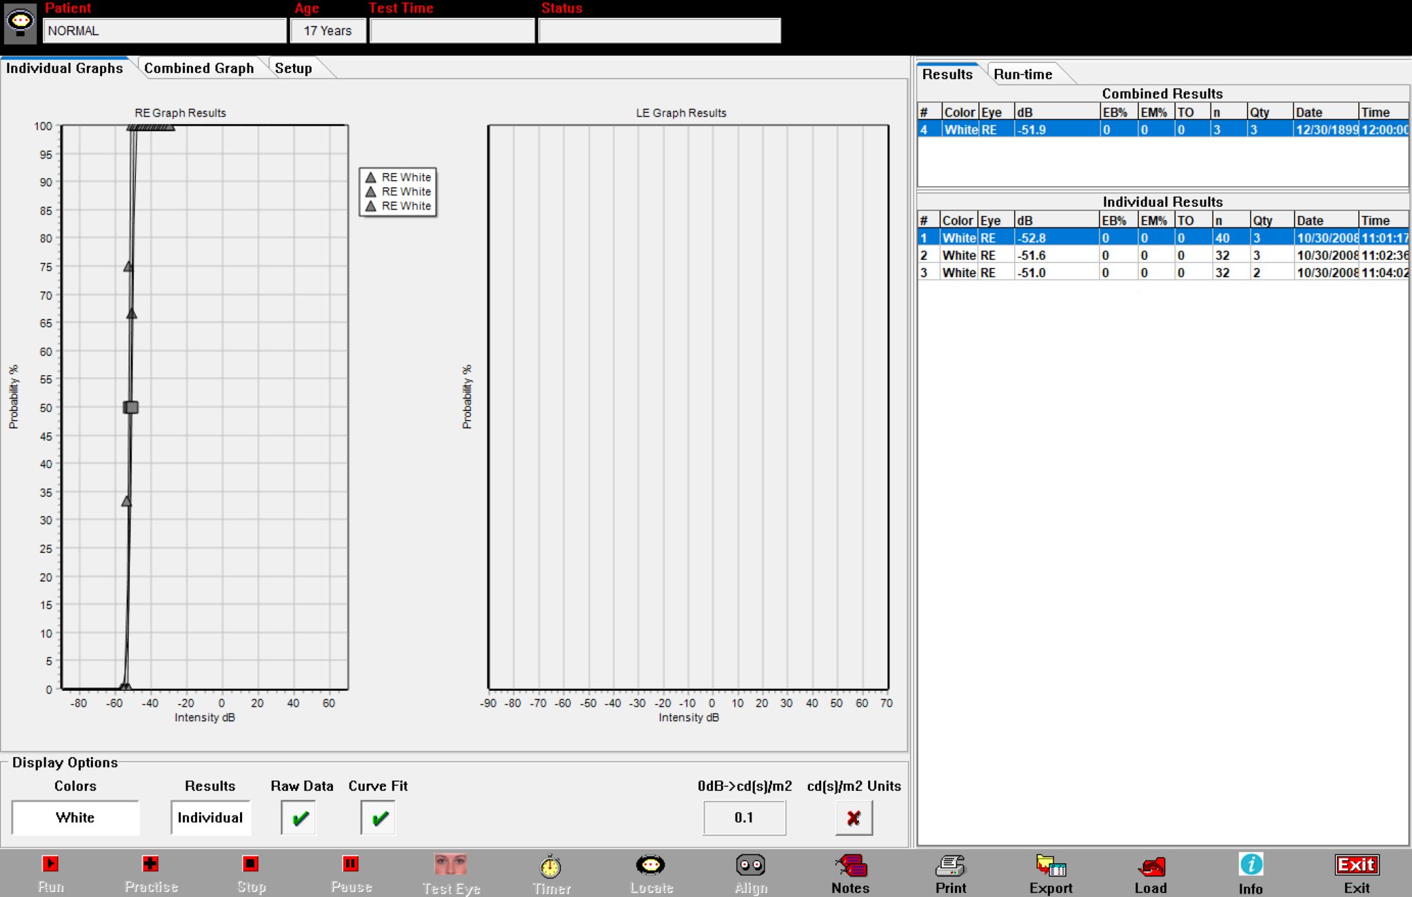Click the Patient name field NORMAL
The width and height of the screenshot is (1412, 897).
tap(164, 31)
